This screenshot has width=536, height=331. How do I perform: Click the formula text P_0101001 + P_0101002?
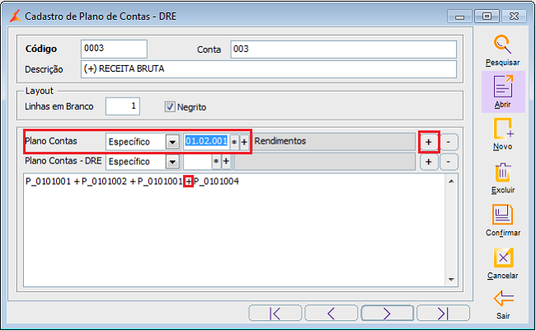click(x=76, y=182)
